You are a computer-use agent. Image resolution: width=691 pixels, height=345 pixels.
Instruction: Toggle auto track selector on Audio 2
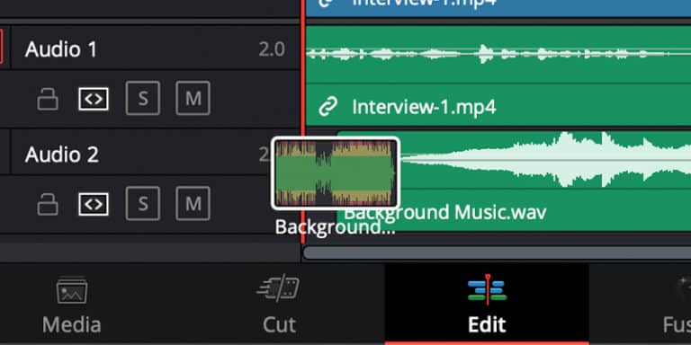pyautogui.click(x=94, y=204)
